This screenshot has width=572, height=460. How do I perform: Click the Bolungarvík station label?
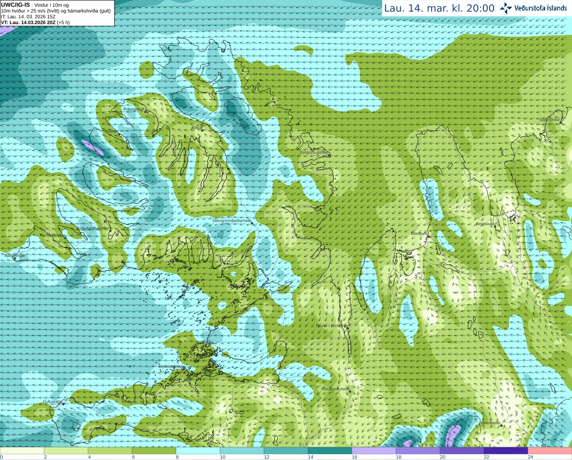(x=134, y=109)
